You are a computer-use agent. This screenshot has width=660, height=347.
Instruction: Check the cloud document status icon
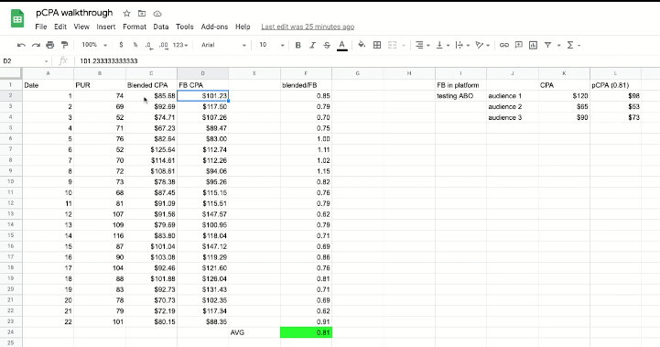pyautogui.click(x=157, y=14)
